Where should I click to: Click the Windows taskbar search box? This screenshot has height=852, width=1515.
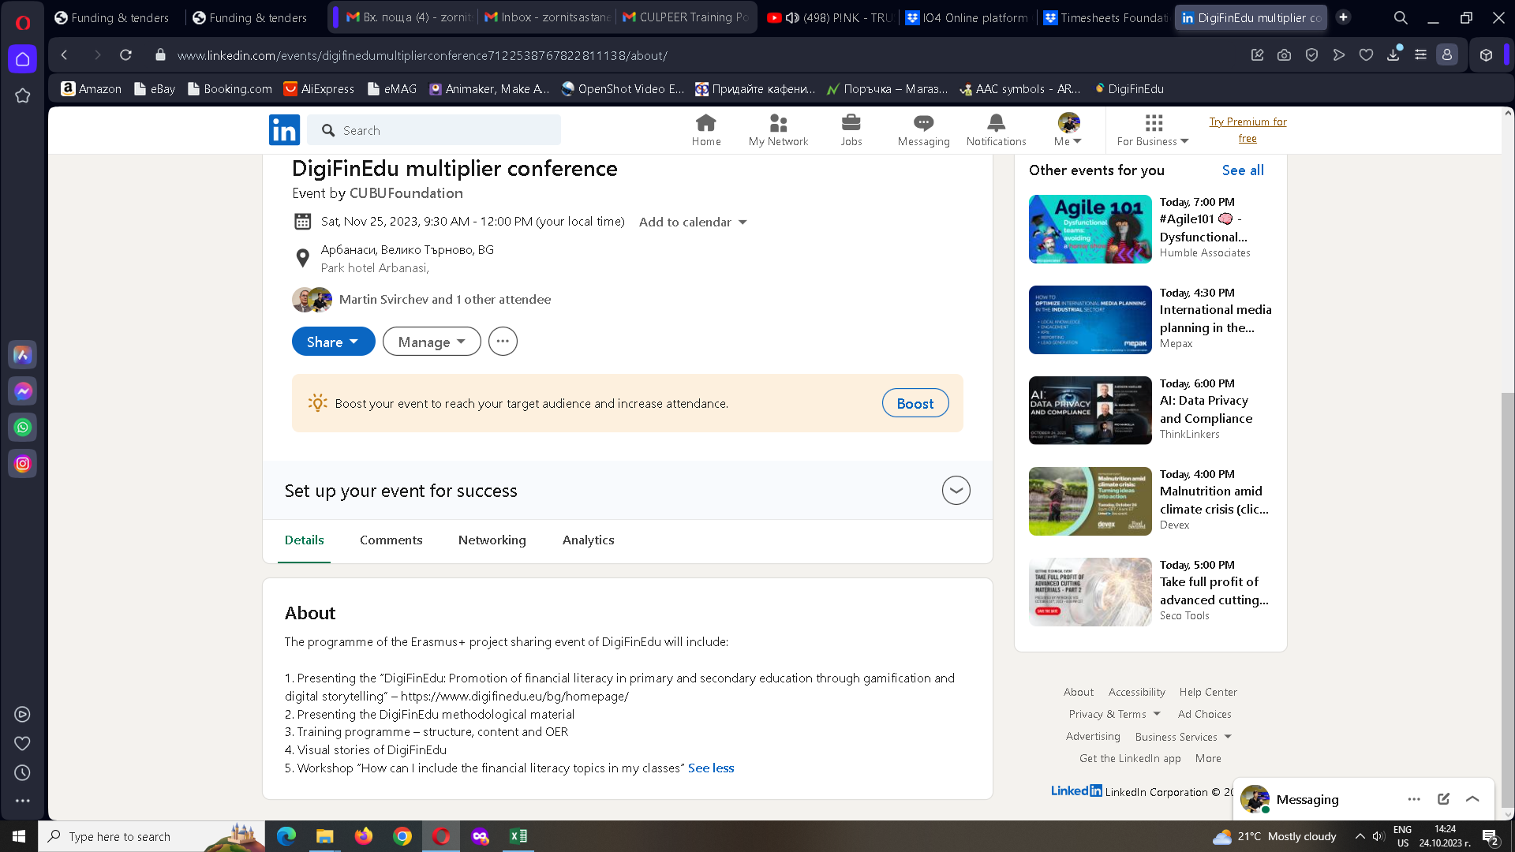(151, 836)
